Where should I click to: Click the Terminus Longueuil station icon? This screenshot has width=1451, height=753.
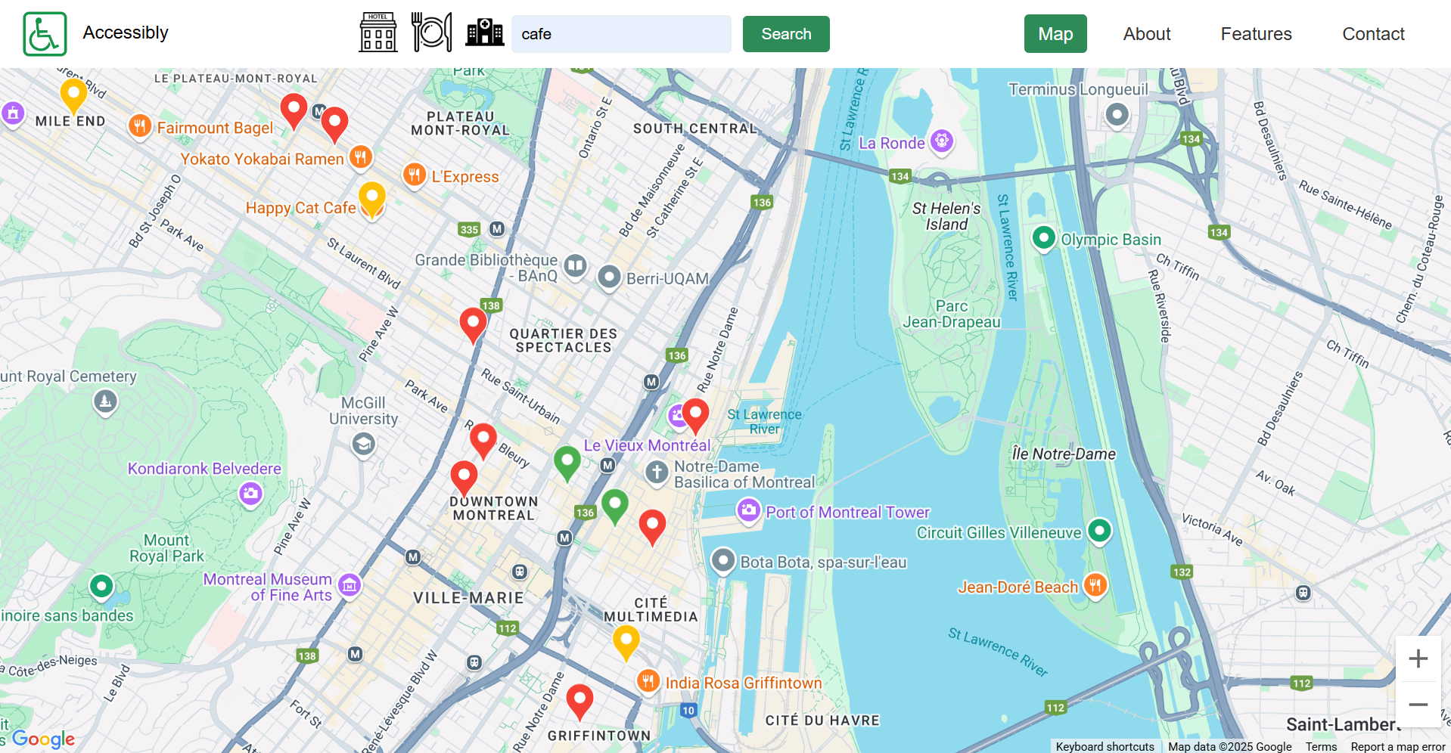[x=1117, y=115]
